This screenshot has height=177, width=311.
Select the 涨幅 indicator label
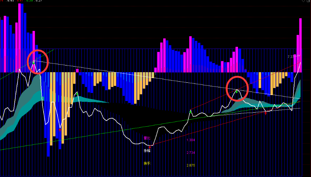coord(147,151)
